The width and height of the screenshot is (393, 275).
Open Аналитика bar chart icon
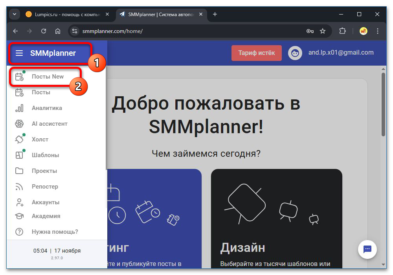pyautogui.click(x=19, y=108)
